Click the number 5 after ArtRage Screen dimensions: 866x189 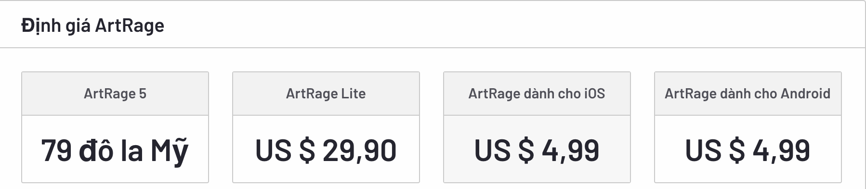coord(143,94)
